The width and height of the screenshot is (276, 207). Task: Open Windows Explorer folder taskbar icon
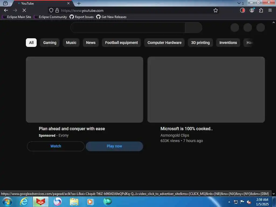pyautogui.click(x=74, y=202)
